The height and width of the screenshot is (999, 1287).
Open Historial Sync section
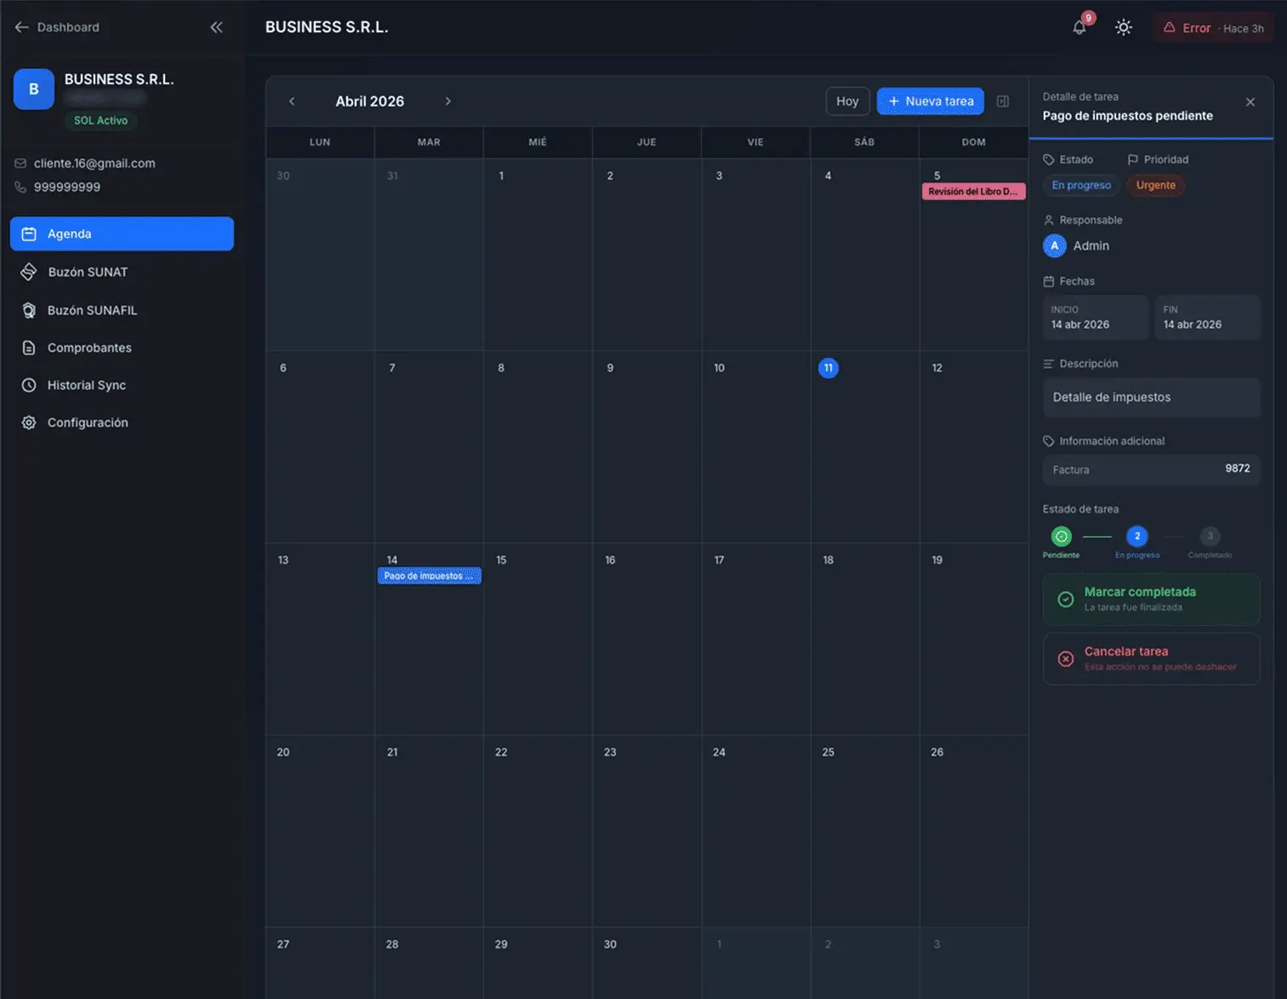point(86,385)
